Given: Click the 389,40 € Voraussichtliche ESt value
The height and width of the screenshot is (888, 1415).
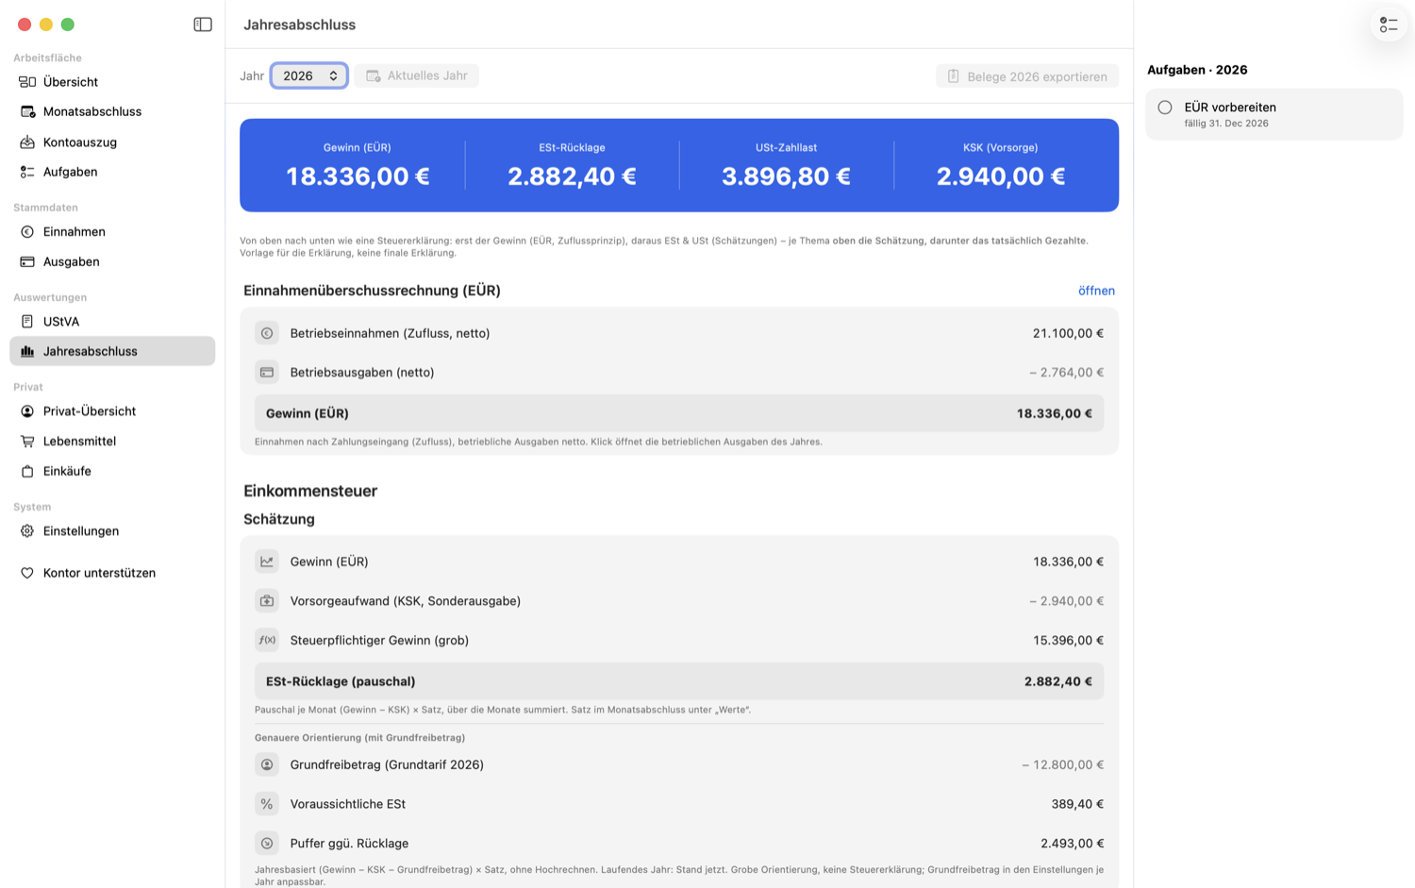Looking at the screenshot, I should 1077,804.
